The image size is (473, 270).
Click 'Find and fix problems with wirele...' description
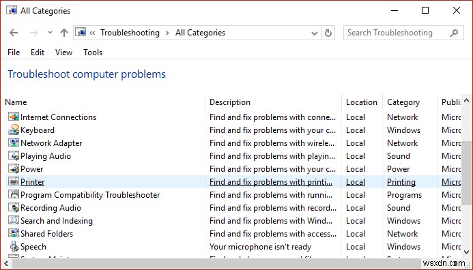tap(272, 142)
